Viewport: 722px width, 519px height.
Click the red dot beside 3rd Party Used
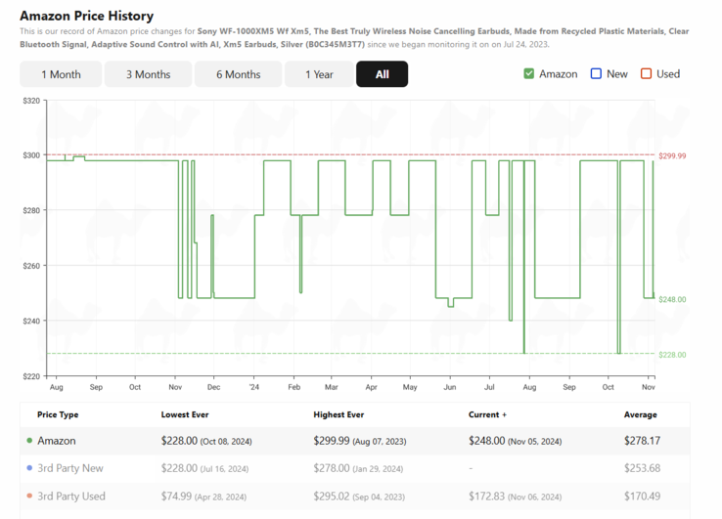pos(30,497)
